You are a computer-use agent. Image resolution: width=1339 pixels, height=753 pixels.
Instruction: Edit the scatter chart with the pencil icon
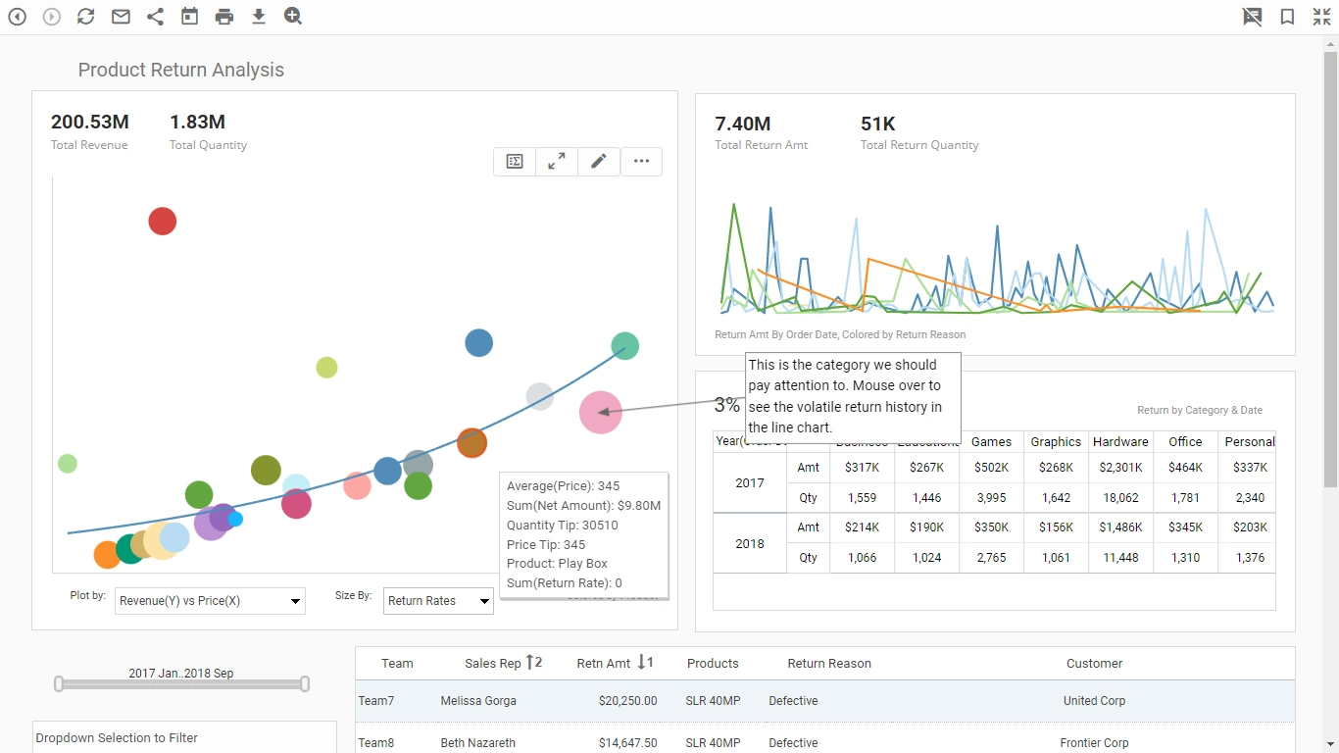(599, 161)
